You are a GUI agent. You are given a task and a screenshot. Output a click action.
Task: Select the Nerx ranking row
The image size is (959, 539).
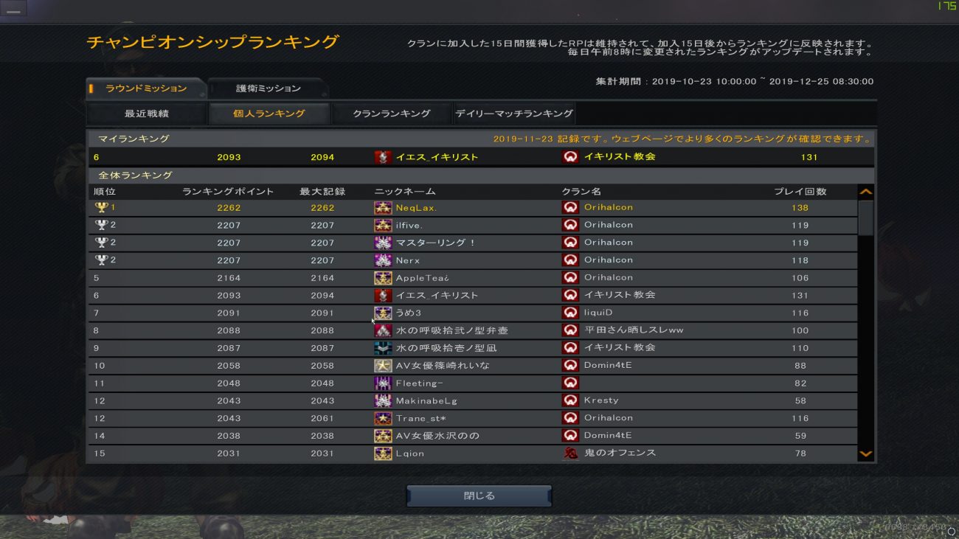pos(472,260)
